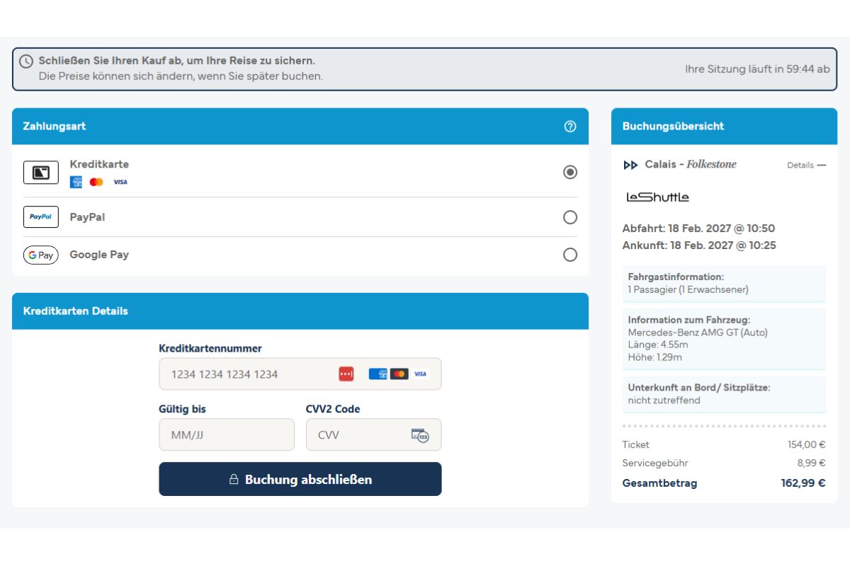Click the PayPal logo icon
The width and height of the screenshot is (850, 566).
[x=41, y=217]
